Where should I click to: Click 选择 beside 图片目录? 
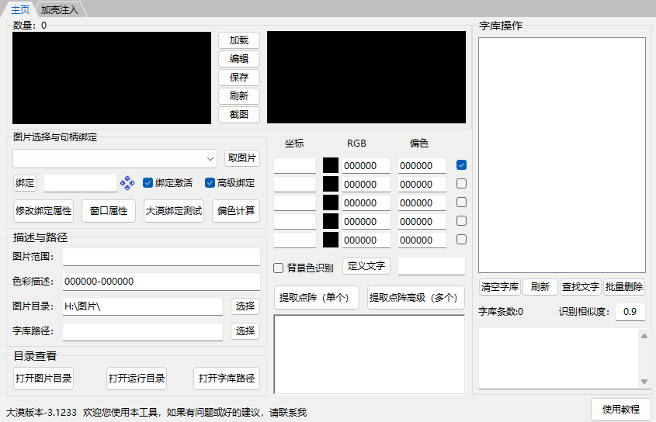pyautogui.click(x=245, y=306)
